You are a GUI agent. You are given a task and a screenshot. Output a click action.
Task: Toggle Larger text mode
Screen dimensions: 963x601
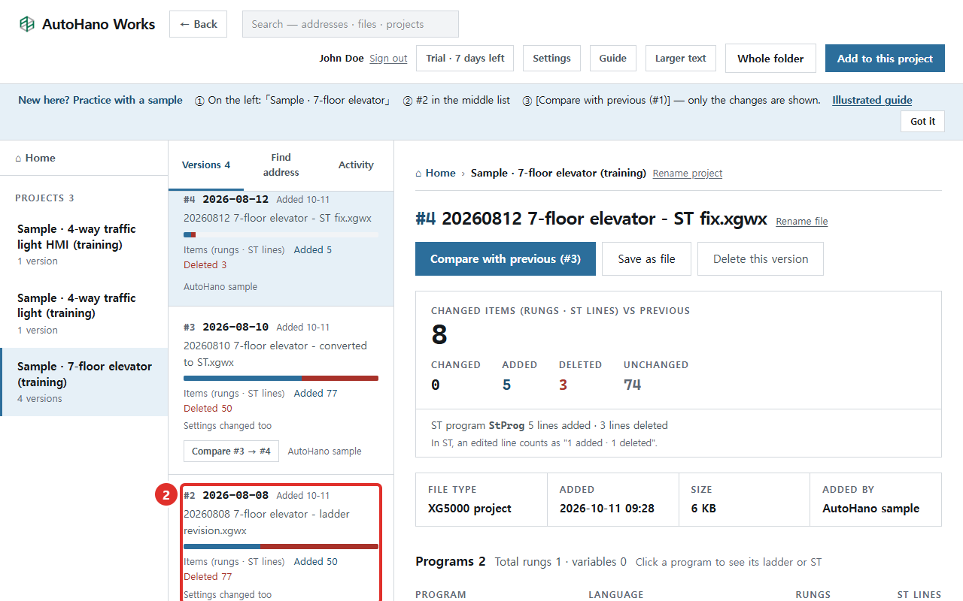pos(681,59)
